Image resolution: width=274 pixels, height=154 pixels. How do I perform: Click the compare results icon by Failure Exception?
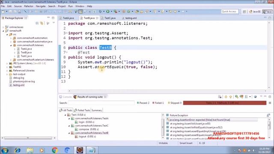coord(268,115)
